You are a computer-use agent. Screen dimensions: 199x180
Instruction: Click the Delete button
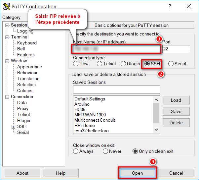pos(176,123)
